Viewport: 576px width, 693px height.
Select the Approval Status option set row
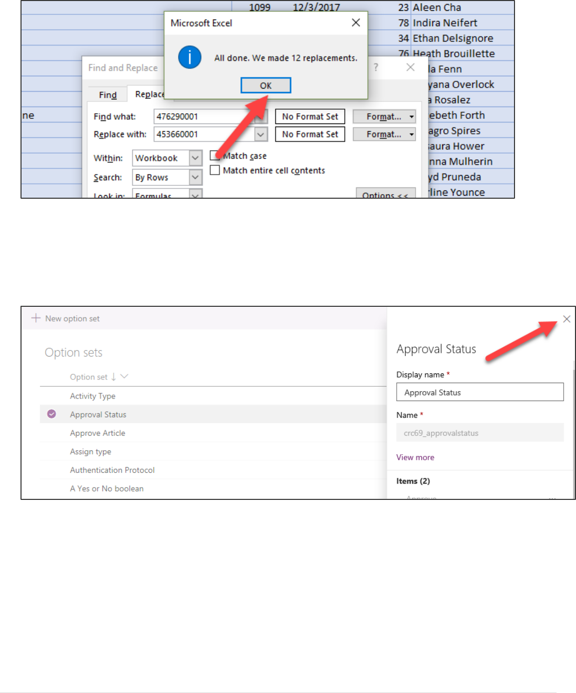pos(213,414)
